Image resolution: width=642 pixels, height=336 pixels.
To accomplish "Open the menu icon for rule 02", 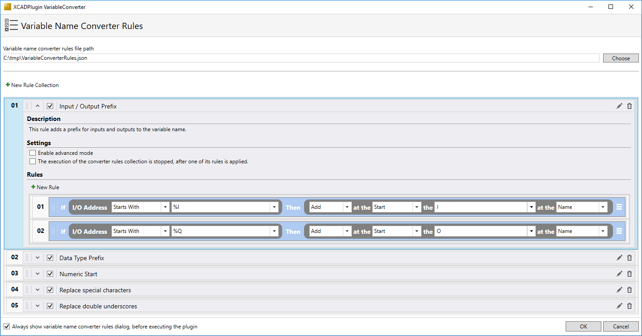I will [619, 231].
